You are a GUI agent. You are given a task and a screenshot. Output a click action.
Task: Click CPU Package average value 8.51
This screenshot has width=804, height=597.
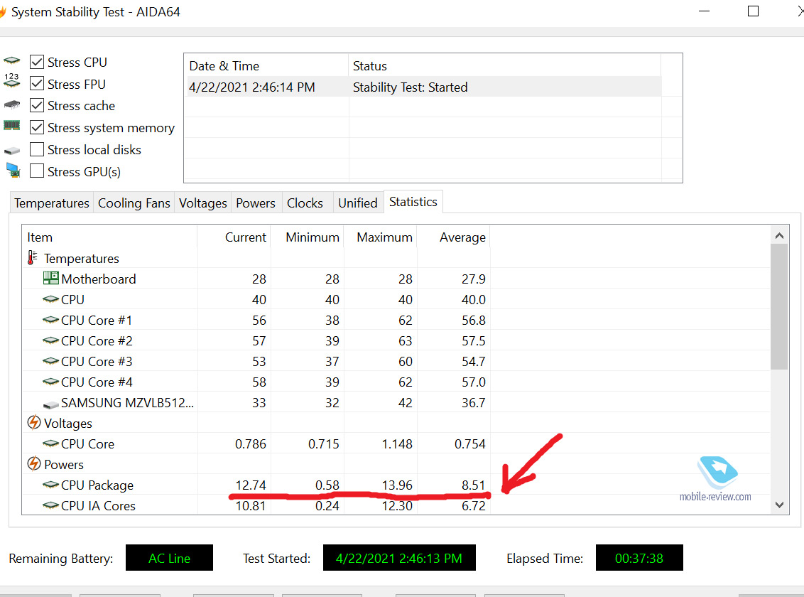click(473, 485)
